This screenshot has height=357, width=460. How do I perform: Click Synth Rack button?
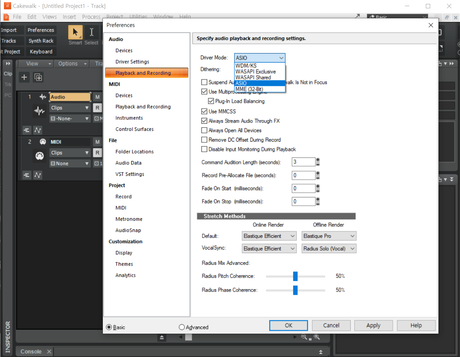coord(41,41)
